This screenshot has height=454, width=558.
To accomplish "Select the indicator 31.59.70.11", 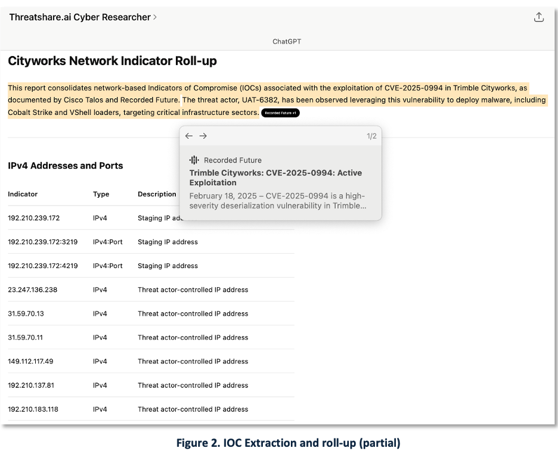I will [x=25, y=337].
